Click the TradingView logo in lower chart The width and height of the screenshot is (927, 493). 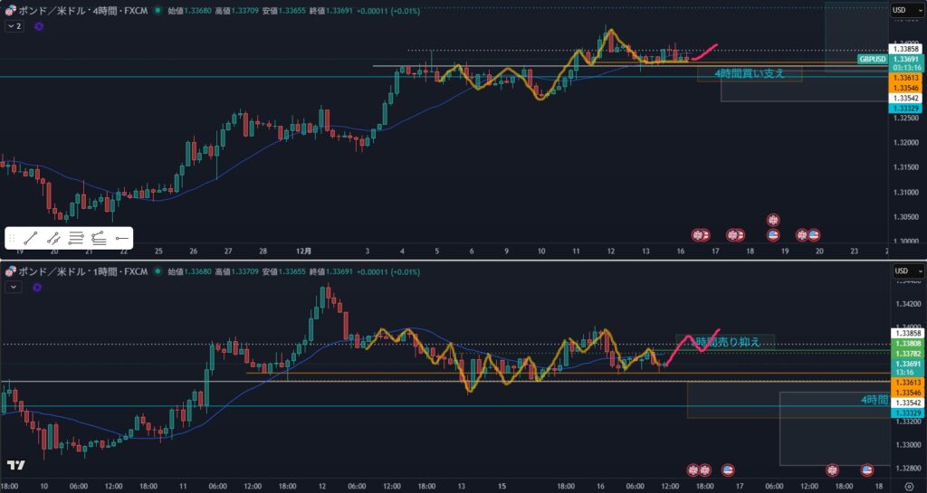pyautogui.click(x=15, y=466)
